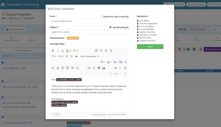
Task: Open the special characters (omega) tool
Action: [x=94, y=68]
